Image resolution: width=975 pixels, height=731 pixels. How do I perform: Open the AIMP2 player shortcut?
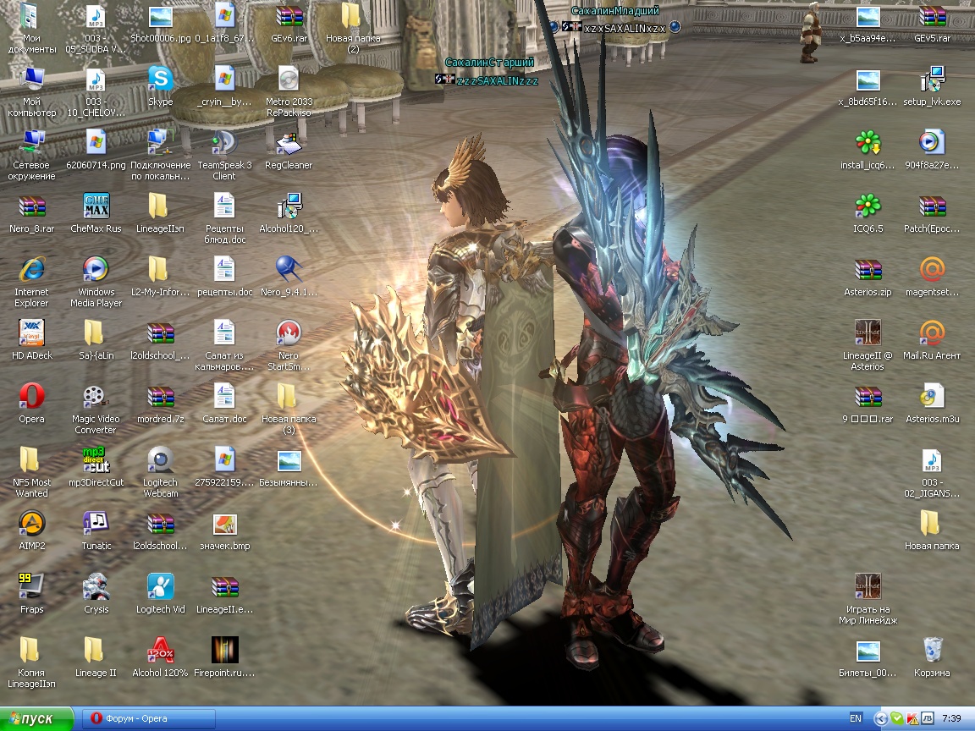point(31,523)
